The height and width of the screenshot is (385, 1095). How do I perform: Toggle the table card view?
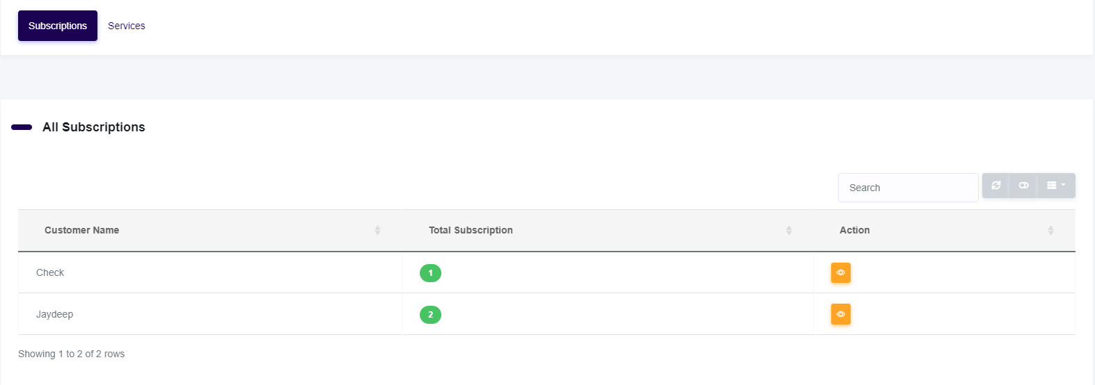pyautogui.click(x=1023, y=186)
